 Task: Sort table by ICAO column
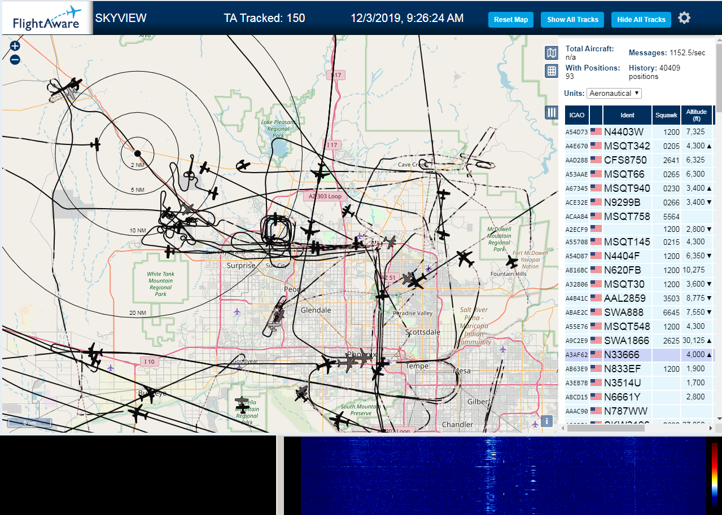pos(577,115)
